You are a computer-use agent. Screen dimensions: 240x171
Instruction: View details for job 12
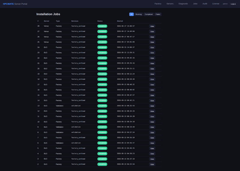(x=152, y=111)
